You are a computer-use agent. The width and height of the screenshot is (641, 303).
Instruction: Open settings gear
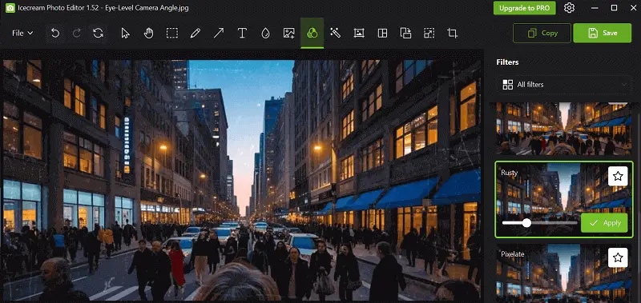569,8
